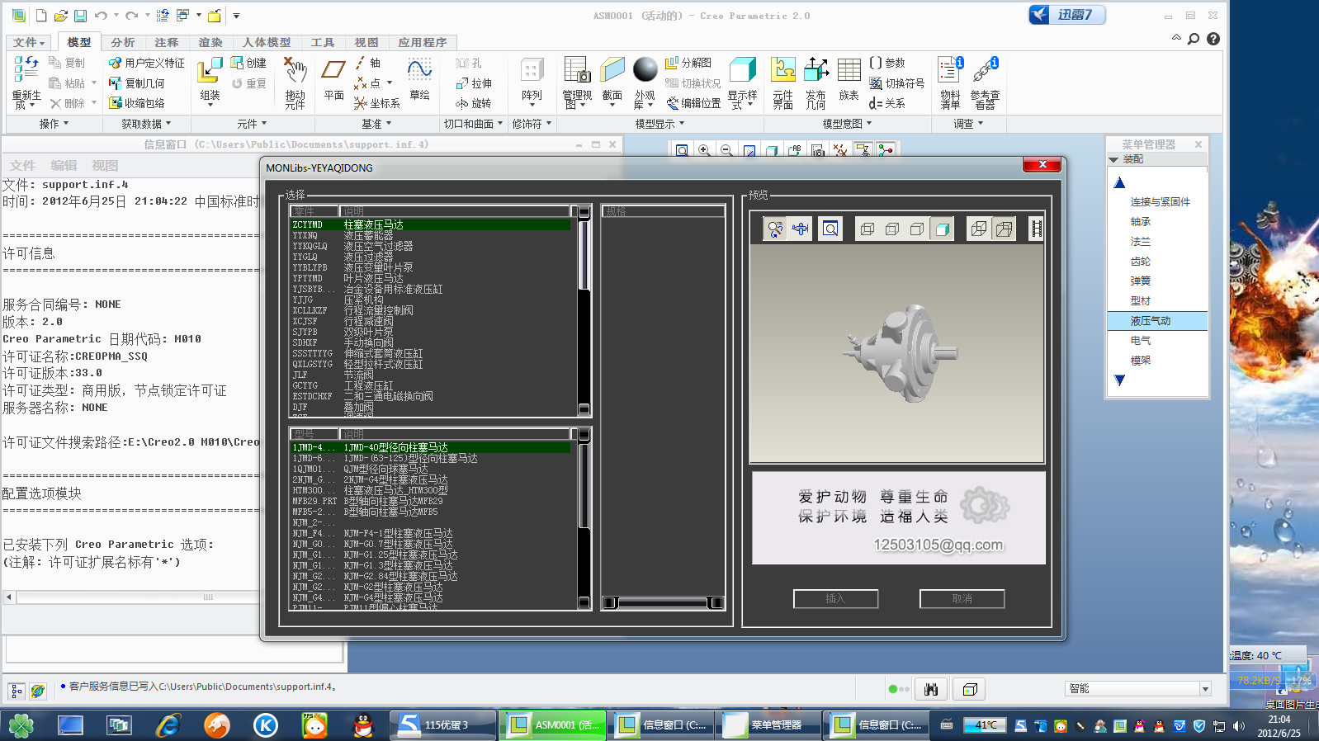Screen dimensions: 1319x741
Task: Click the component list vertical scrollbar
Action: [584, 311]
